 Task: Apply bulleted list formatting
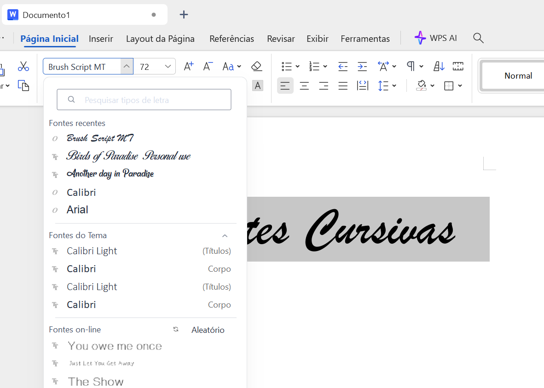pos(287,66)
